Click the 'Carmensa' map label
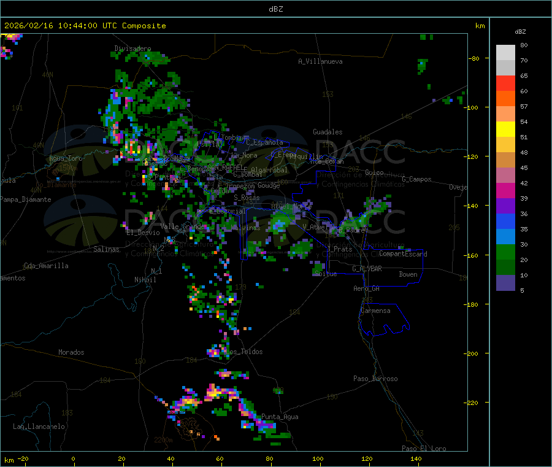The height and width of the screenshot is (467, 552). [x=375, y=311]
